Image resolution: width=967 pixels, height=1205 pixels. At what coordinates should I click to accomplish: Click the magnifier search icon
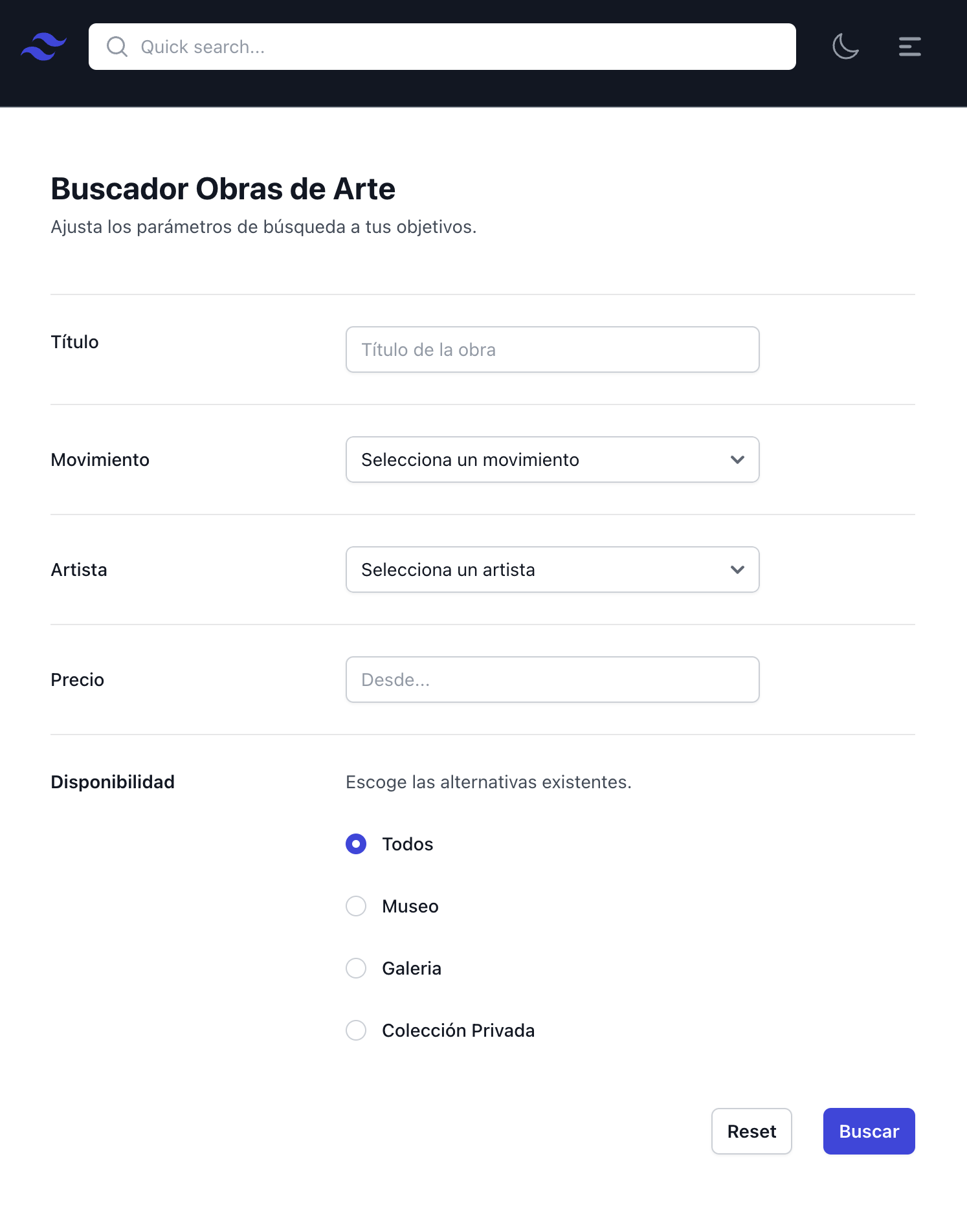[117, 47]
